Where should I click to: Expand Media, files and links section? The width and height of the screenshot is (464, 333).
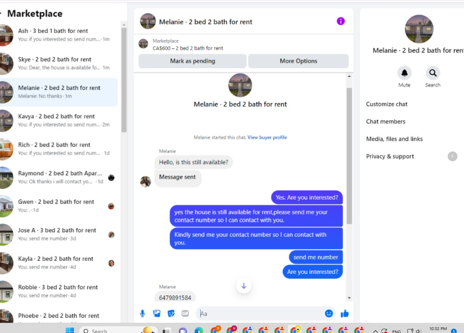click(394, 139)
